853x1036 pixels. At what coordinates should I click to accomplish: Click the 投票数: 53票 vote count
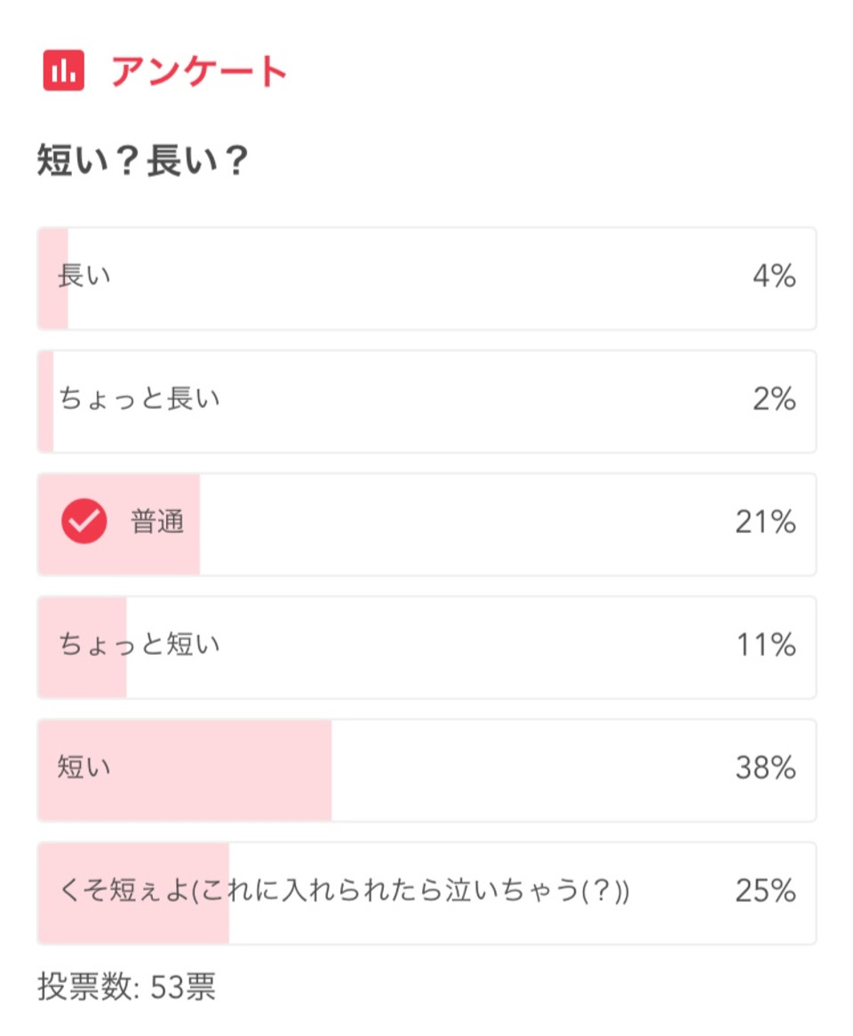[126, 986]
